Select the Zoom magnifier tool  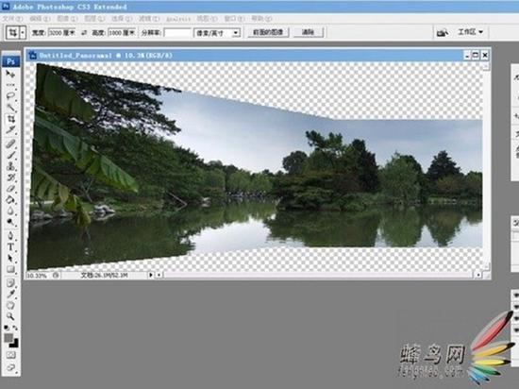click(x=10, y=316)
